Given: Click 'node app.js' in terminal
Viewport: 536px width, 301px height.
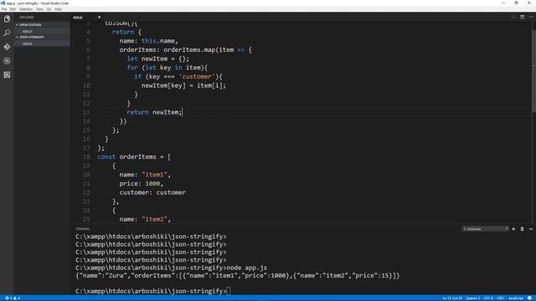Looking at the screenshot, I should pos(247,268).
